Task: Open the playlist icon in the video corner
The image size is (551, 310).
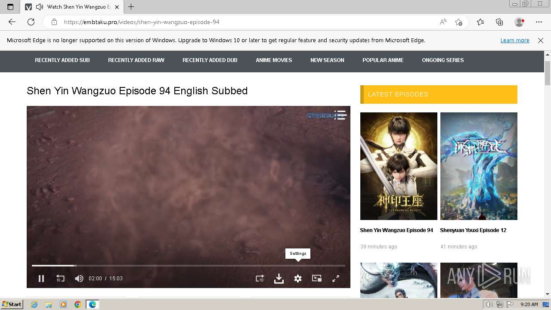Action: (x=340, y=115)
